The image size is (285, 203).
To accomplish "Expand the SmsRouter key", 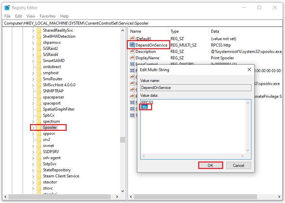I will (33, 79).
